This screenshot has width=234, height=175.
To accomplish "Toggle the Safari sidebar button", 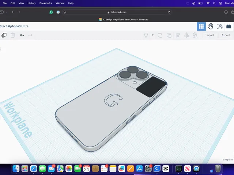I will [x=2, y=12].
